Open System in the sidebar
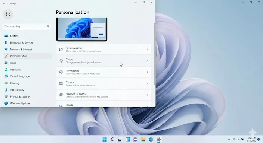 [27, 36]
